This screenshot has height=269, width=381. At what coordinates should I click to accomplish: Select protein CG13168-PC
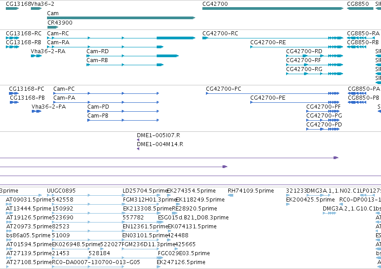(x=13, y=93)
